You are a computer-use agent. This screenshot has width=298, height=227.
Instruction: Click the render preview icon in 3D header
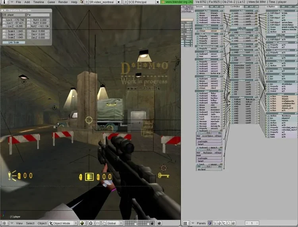[159, 223]
